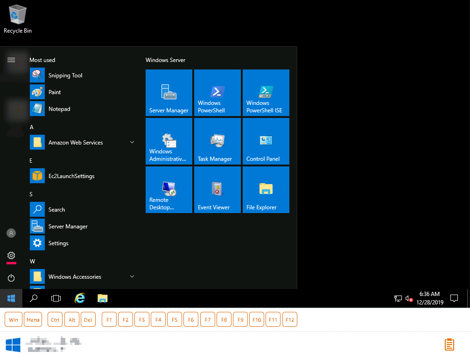Open taskbar Search magnifier
This screenshot has width=470, height=358.
(x=34, y=298)
